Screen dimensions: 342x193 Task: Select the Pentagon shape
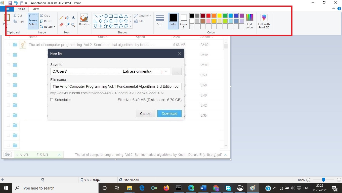pyautogui.click(x=106, y=21)
